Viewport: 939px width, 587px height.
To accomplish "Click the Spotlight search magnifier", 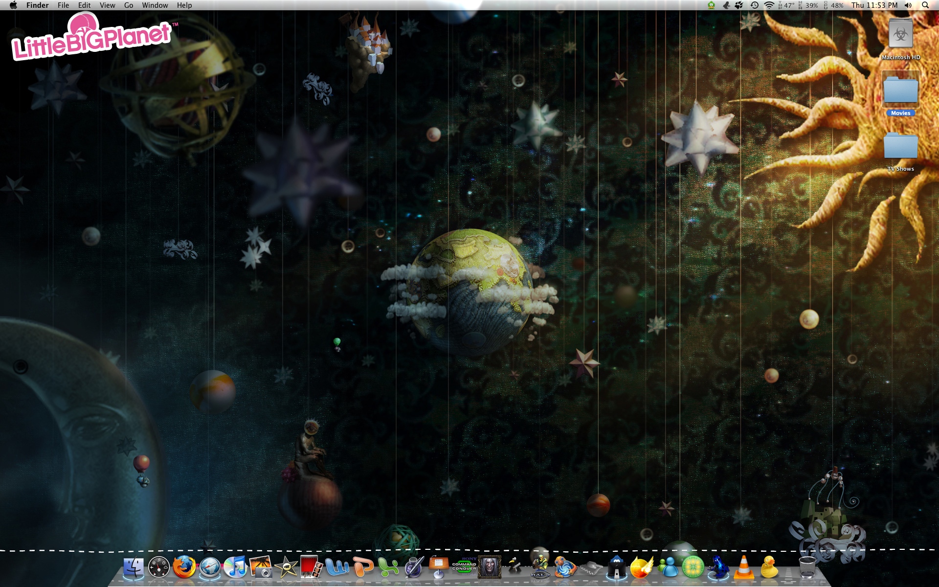I will click(925, 5).
